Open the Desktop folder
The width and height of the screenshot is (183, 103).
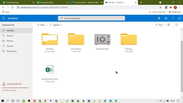click(x=50, y=39)
